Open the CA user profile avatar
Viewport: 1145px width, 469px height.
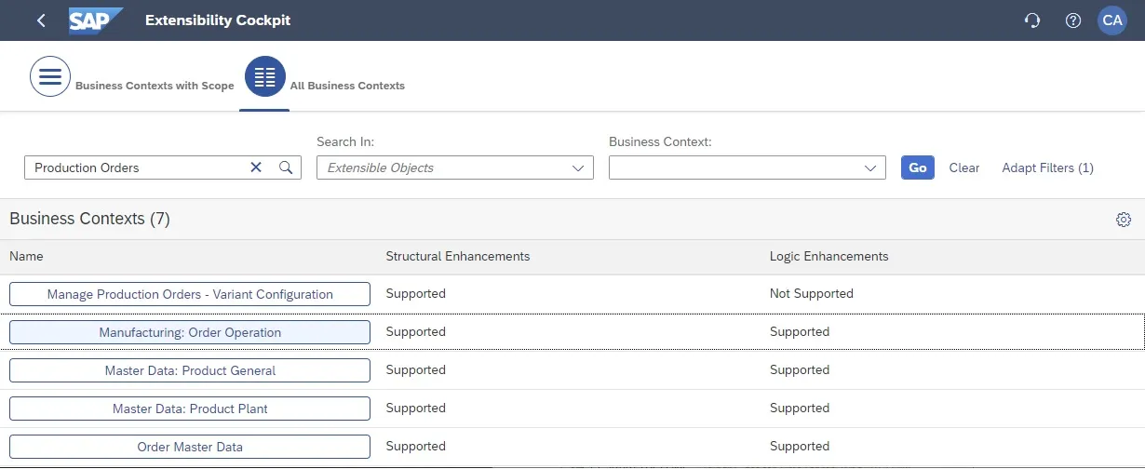[1112, 20]
